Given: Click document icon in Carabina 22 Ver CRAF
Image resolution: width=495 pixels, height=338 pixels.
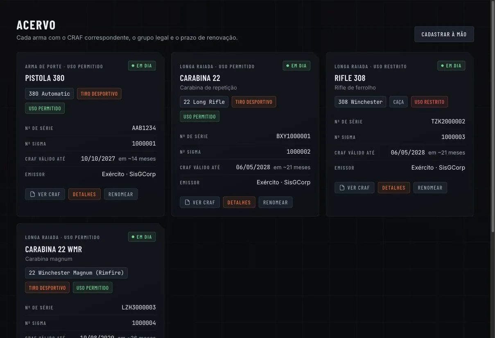Looking at the screenshot, I should [187, 202].
